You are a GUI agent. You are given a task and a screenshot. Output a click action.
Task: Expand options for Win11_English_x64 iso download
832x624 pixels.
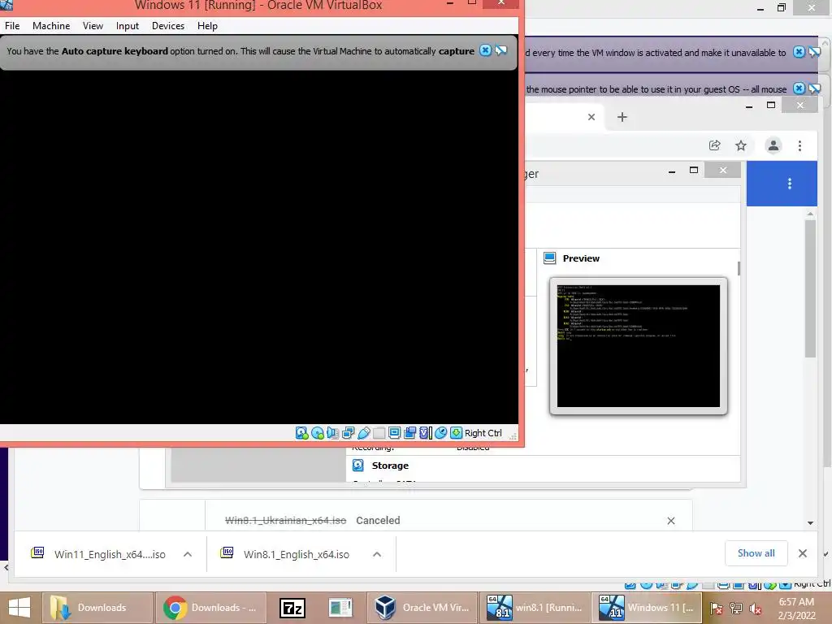(x=188, y=554)
